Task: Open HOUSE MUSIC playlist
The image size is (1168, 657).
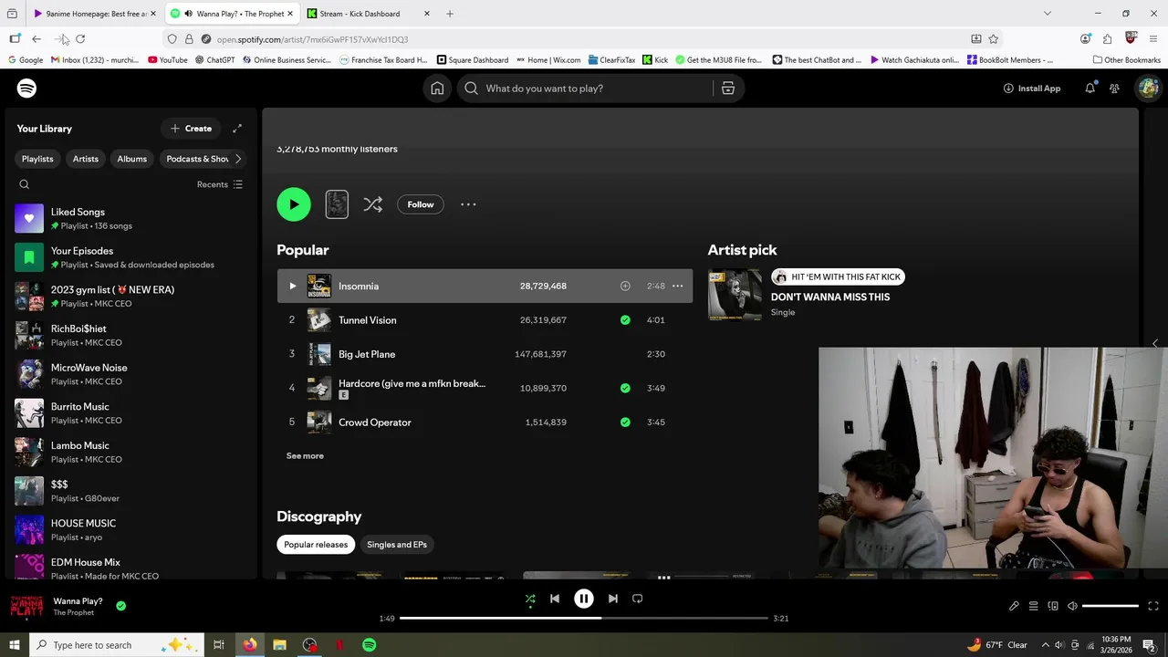Action: (x=130, y=530)
